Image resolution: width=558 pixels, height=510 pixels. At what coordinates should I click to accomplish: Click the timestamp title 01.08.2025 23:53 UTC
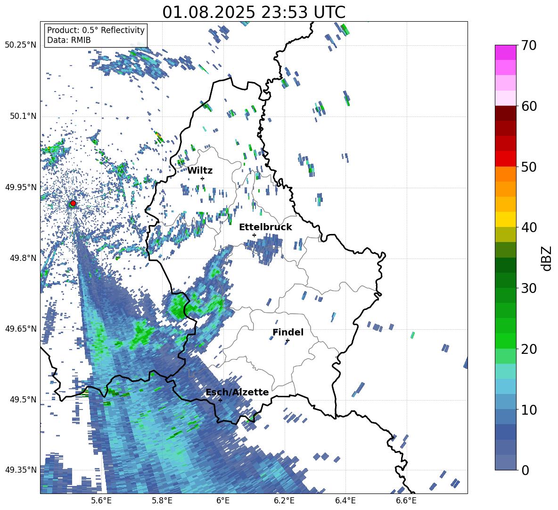[254, 12]
